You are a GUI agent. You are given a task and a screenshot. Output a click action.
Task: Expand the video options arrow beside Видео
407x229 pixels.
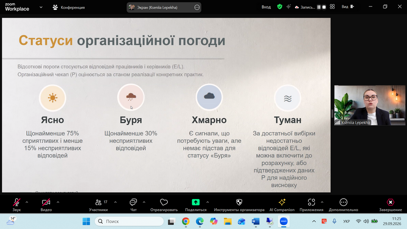(58, 202)
